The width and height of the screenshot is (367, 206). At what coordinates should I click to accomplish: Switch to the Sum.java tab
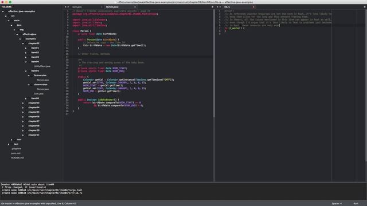pyautogui.click(x=77, y=7)
